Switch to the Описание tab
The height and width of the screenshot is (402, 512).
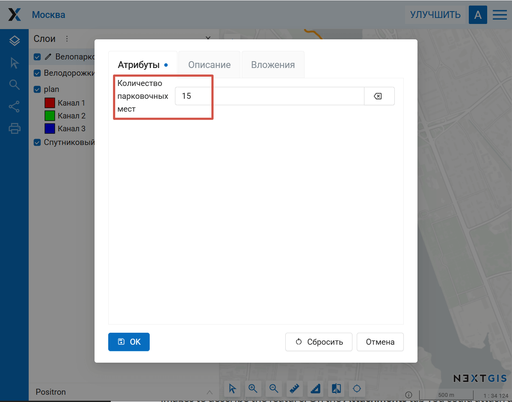tap(209, 65)
